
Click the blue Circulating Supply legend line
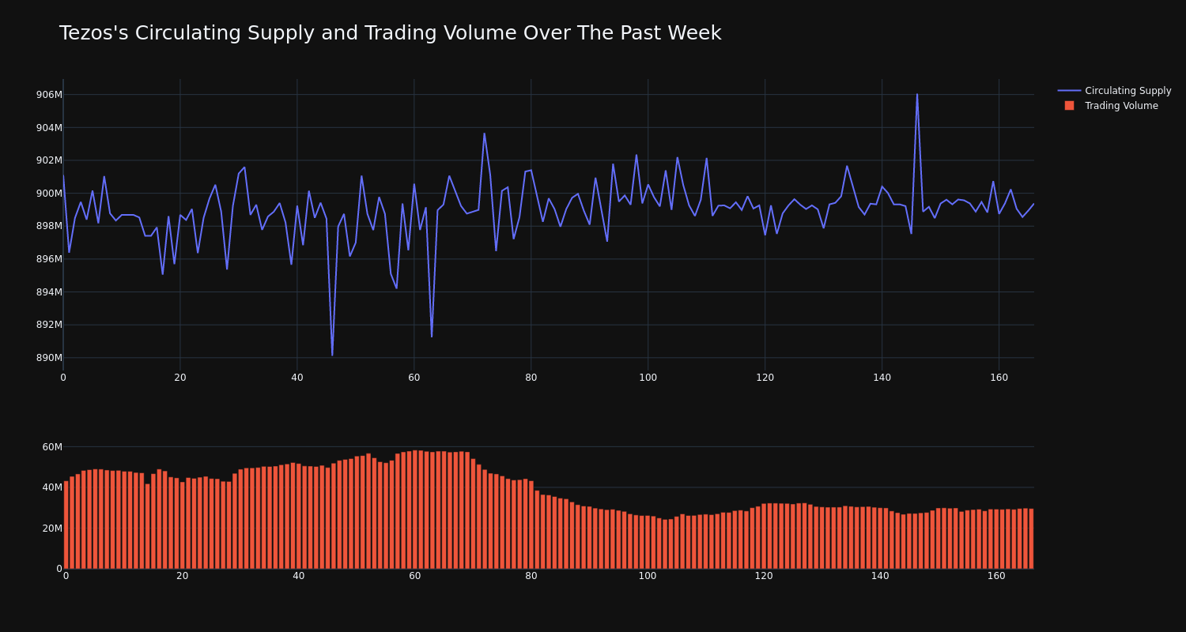(x=1069, y=91)
